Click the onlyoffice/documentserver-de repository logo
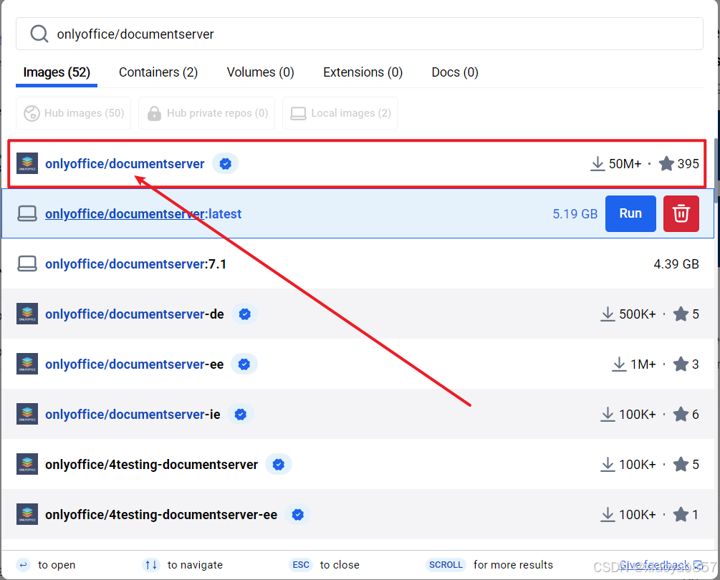 (x=27, y=314)
